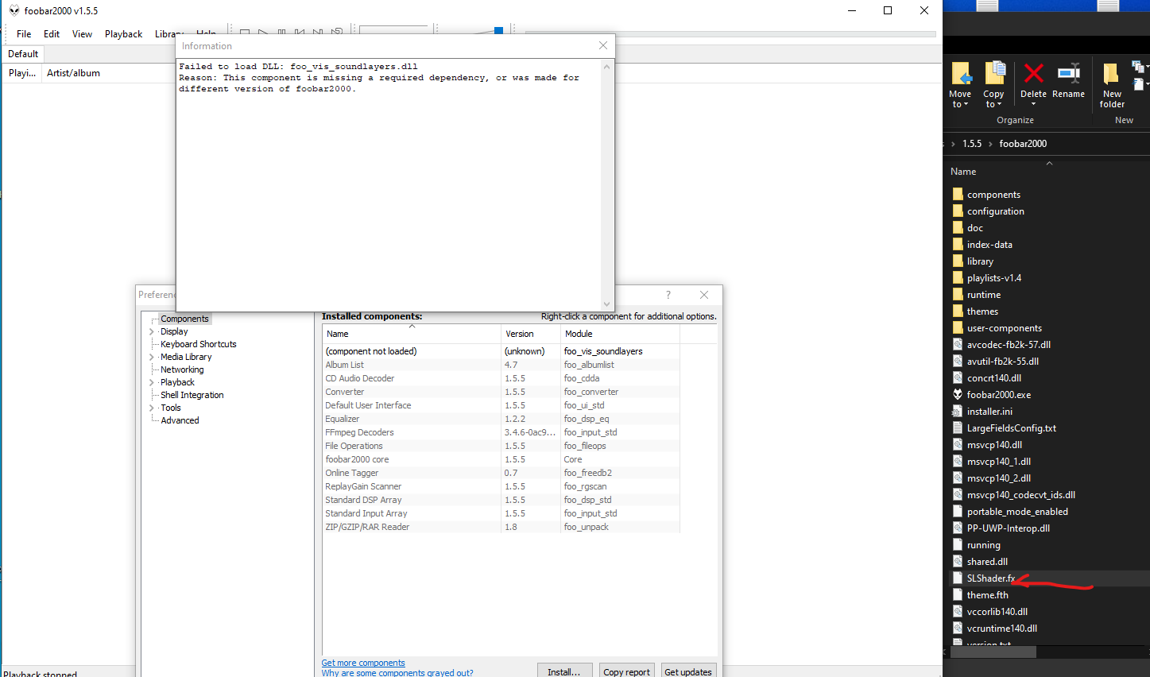Click the New folder icon

1111,75
